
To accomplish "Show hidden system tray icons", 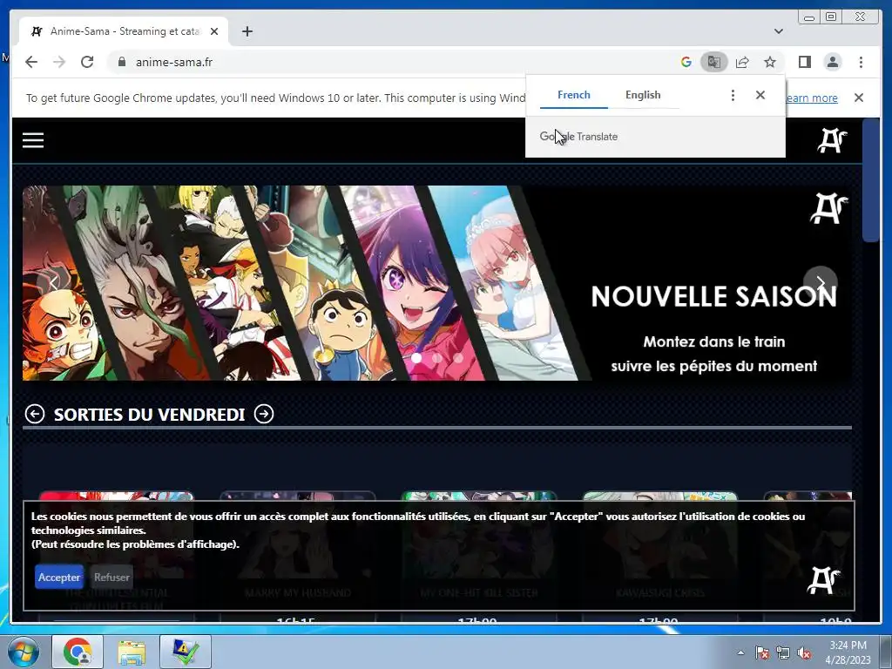I will click(740, 653).
